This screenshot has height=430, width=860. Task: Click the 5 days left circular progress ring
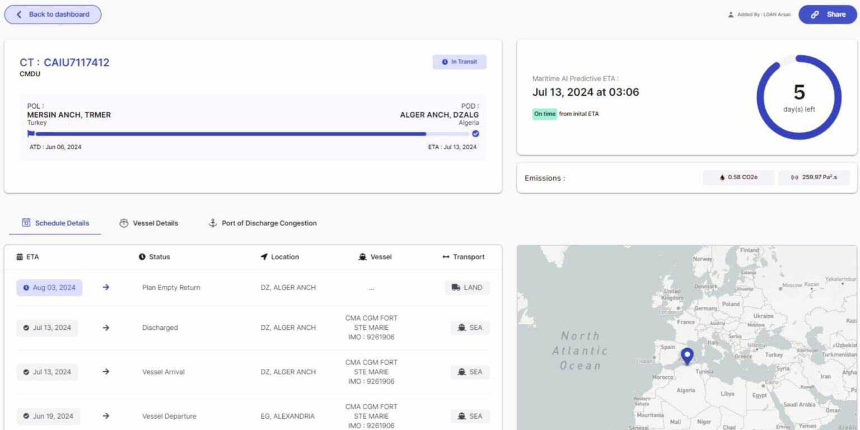point(799,96)
